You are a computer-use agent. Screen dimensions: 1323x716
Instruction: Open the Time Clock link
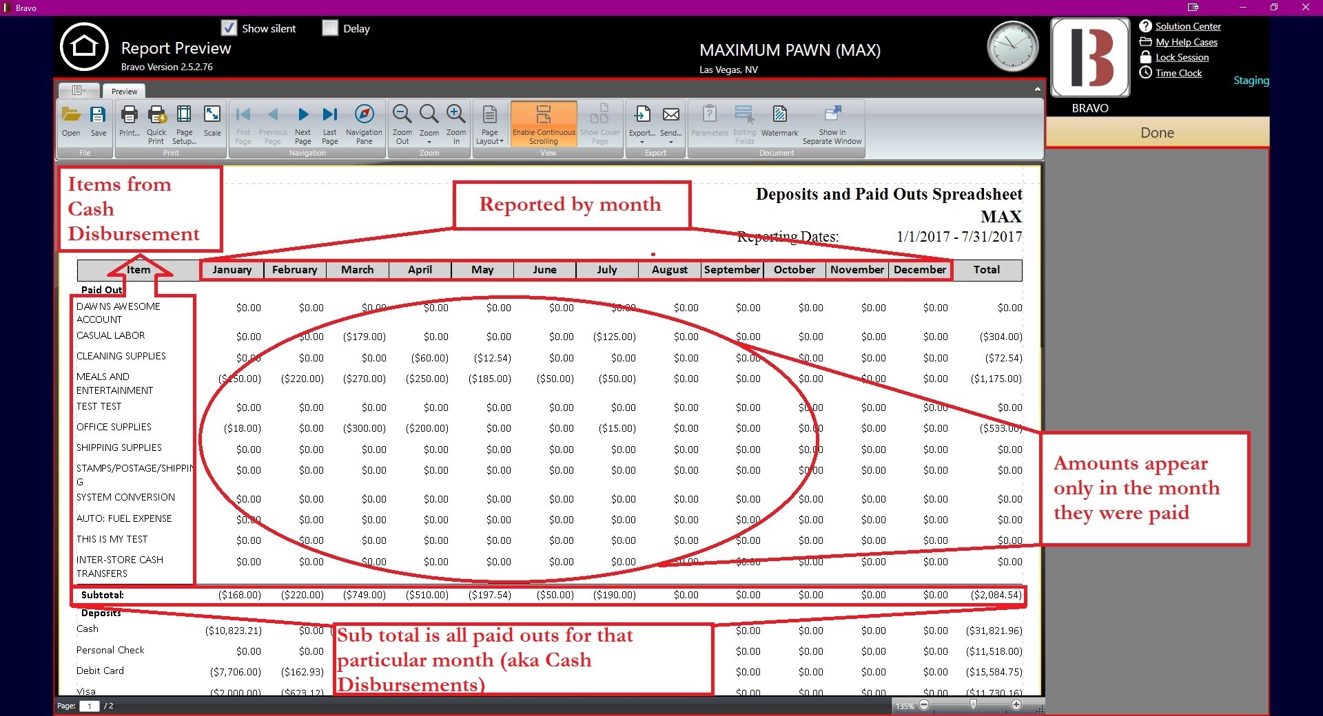[1178, 73]
